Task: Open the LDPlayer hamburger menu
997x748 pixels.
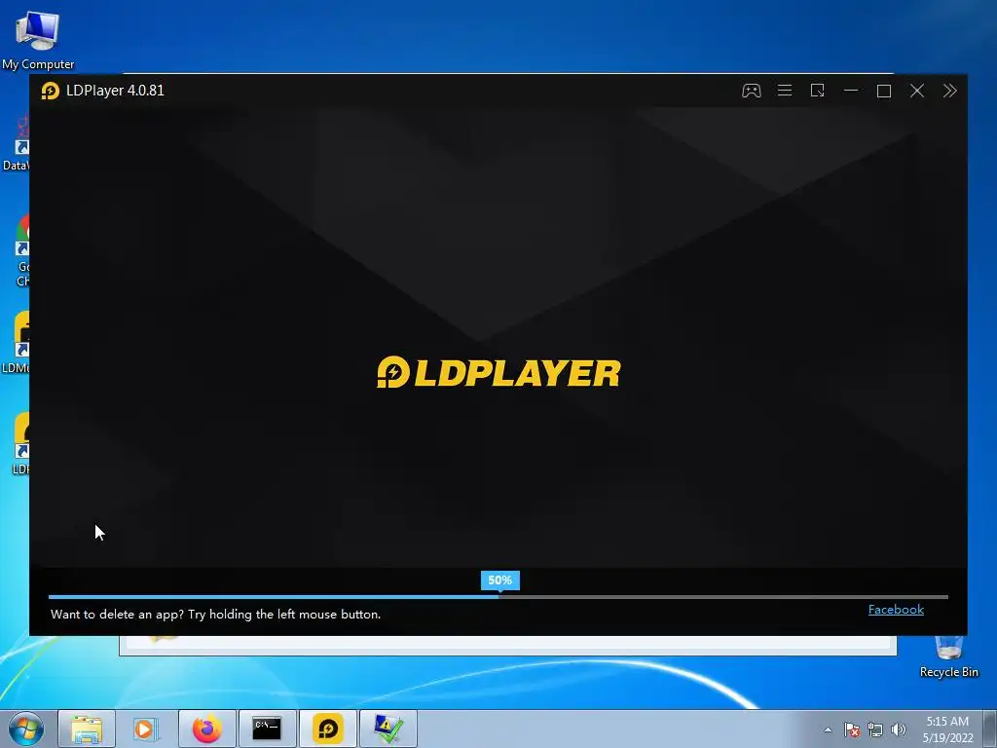Action: [785, 91]
